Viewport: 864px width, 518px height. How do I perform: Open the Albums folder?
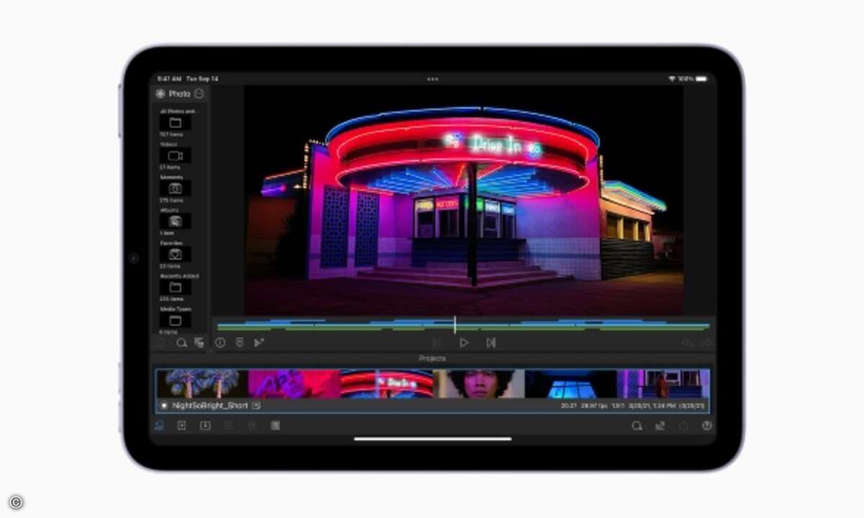[x=175, y=222]
